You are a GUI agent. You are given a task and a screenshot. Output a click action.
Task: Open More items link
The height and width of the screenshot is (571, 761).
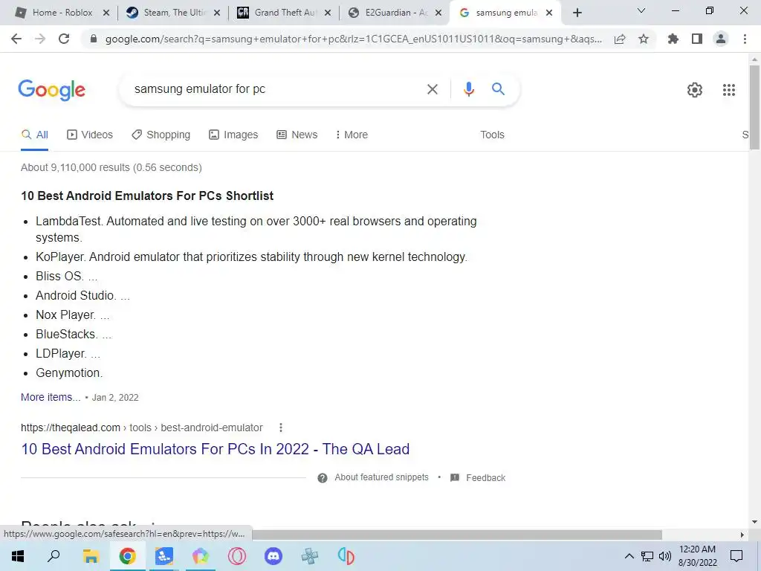click(x=51, y=397)
